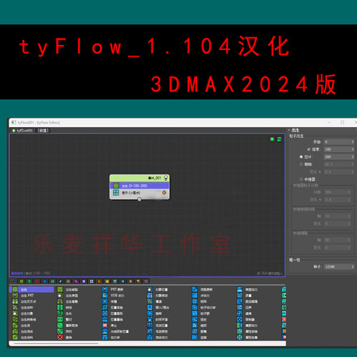Select the 每帧 radio button
The image size is (357, 357).
301,164
